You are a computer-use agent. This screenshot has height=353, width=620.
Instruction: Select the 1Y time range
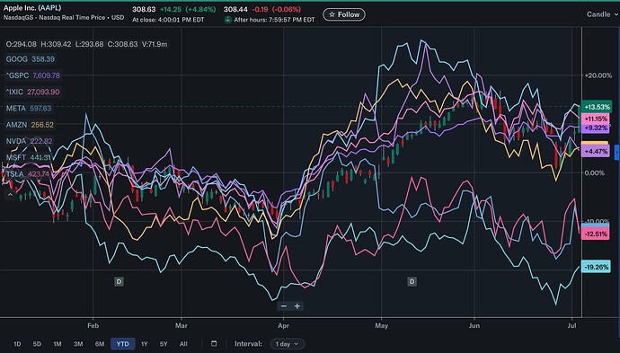point(145,344)
